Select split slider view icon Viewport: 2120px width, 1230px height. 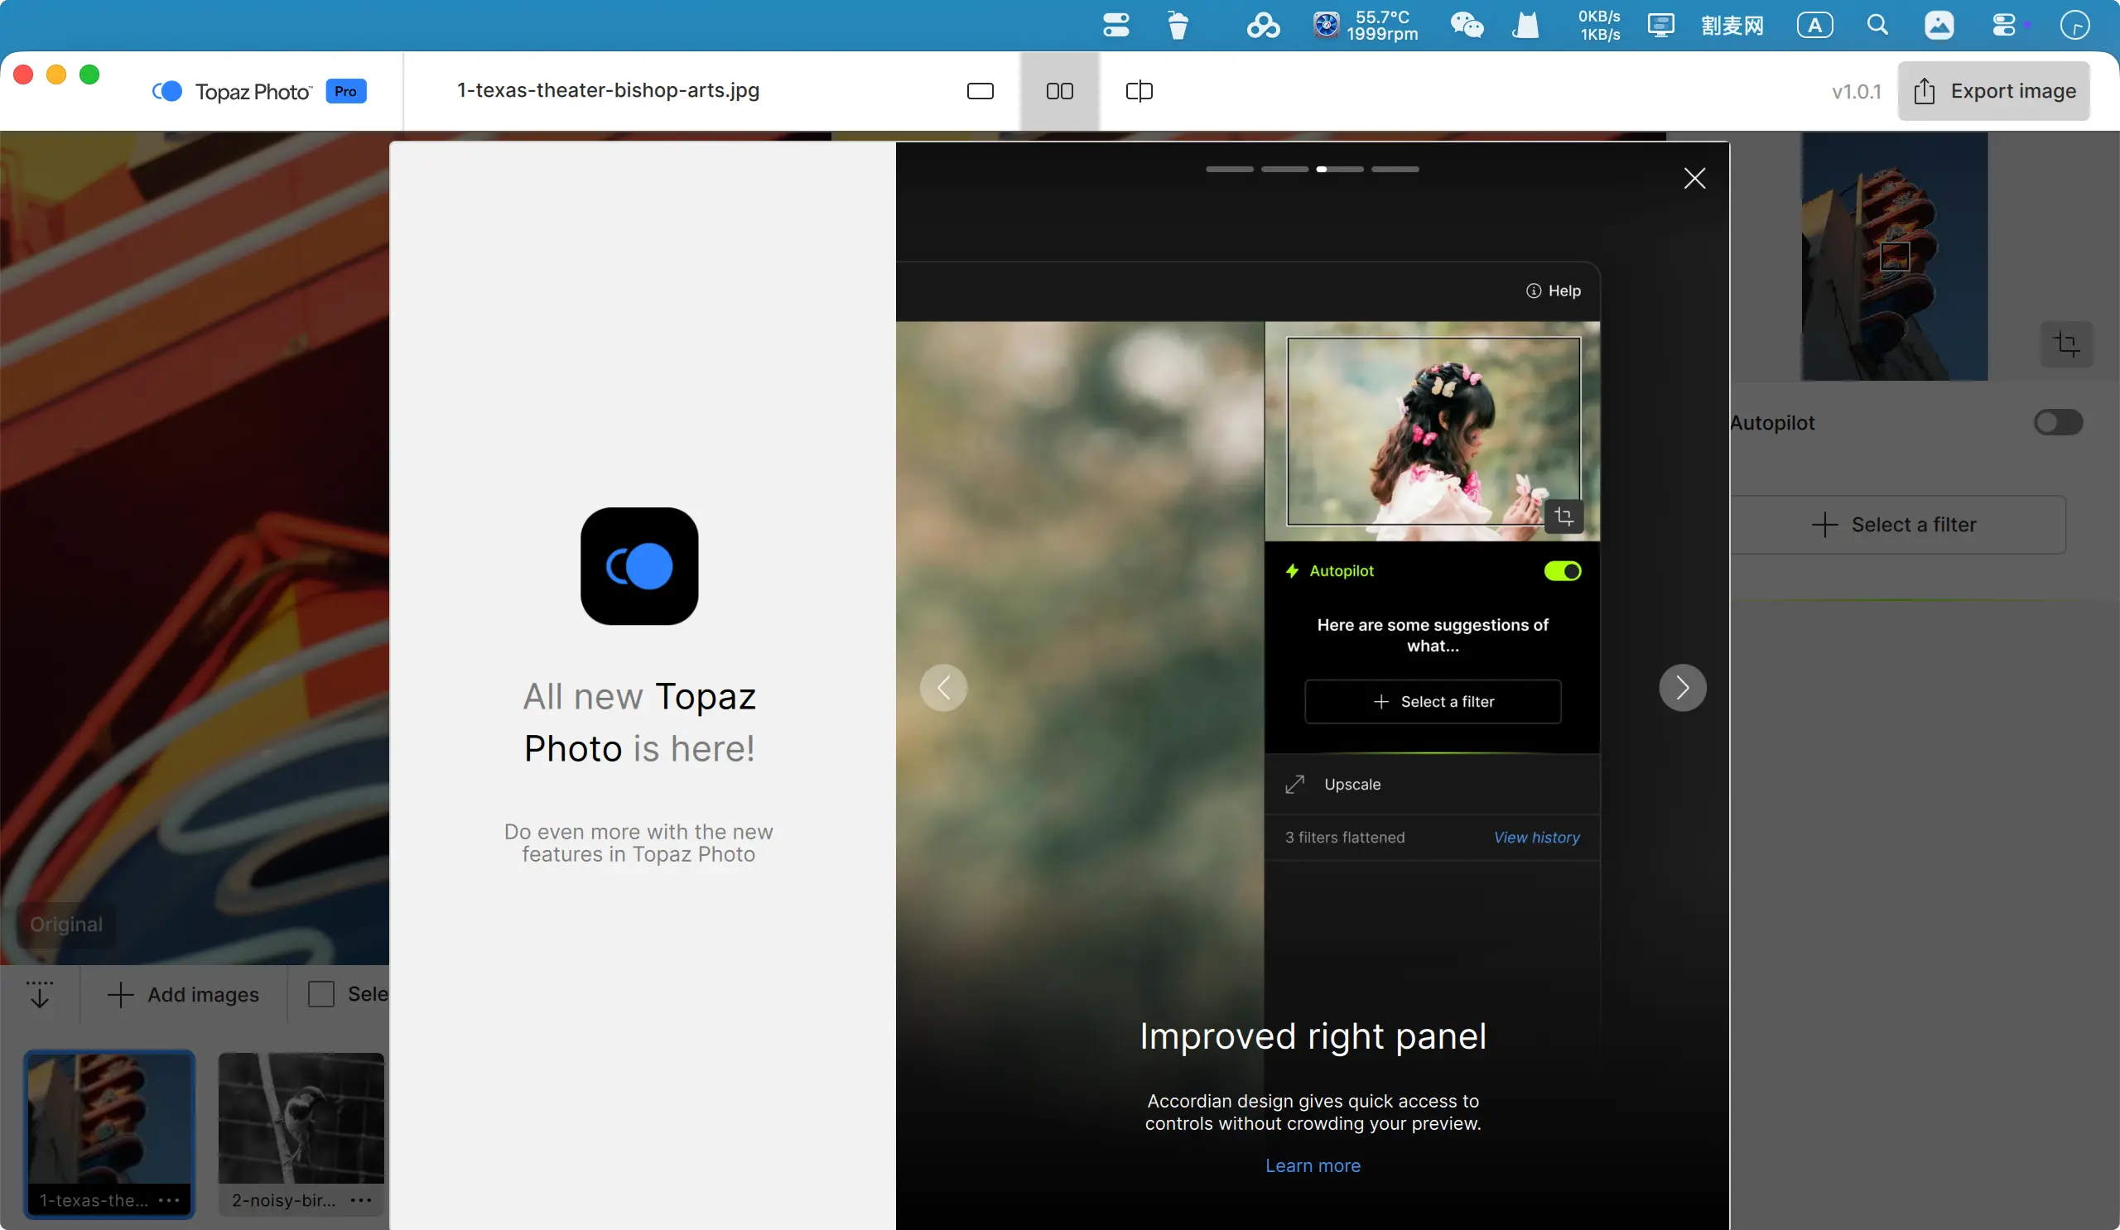click(1138, 91)
